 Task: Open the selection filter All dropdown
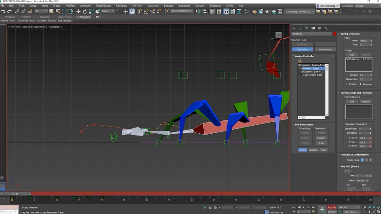pyautogui.click(x=41, y=11)
